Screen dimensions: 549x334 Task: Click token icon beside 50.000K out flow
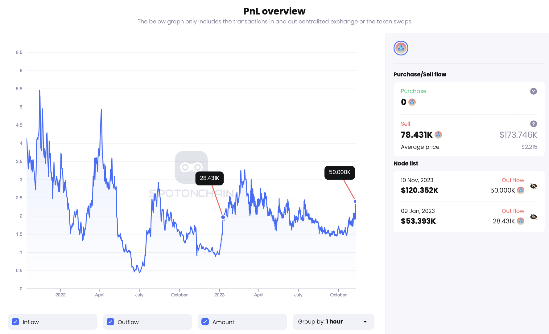tap(521, 190)
